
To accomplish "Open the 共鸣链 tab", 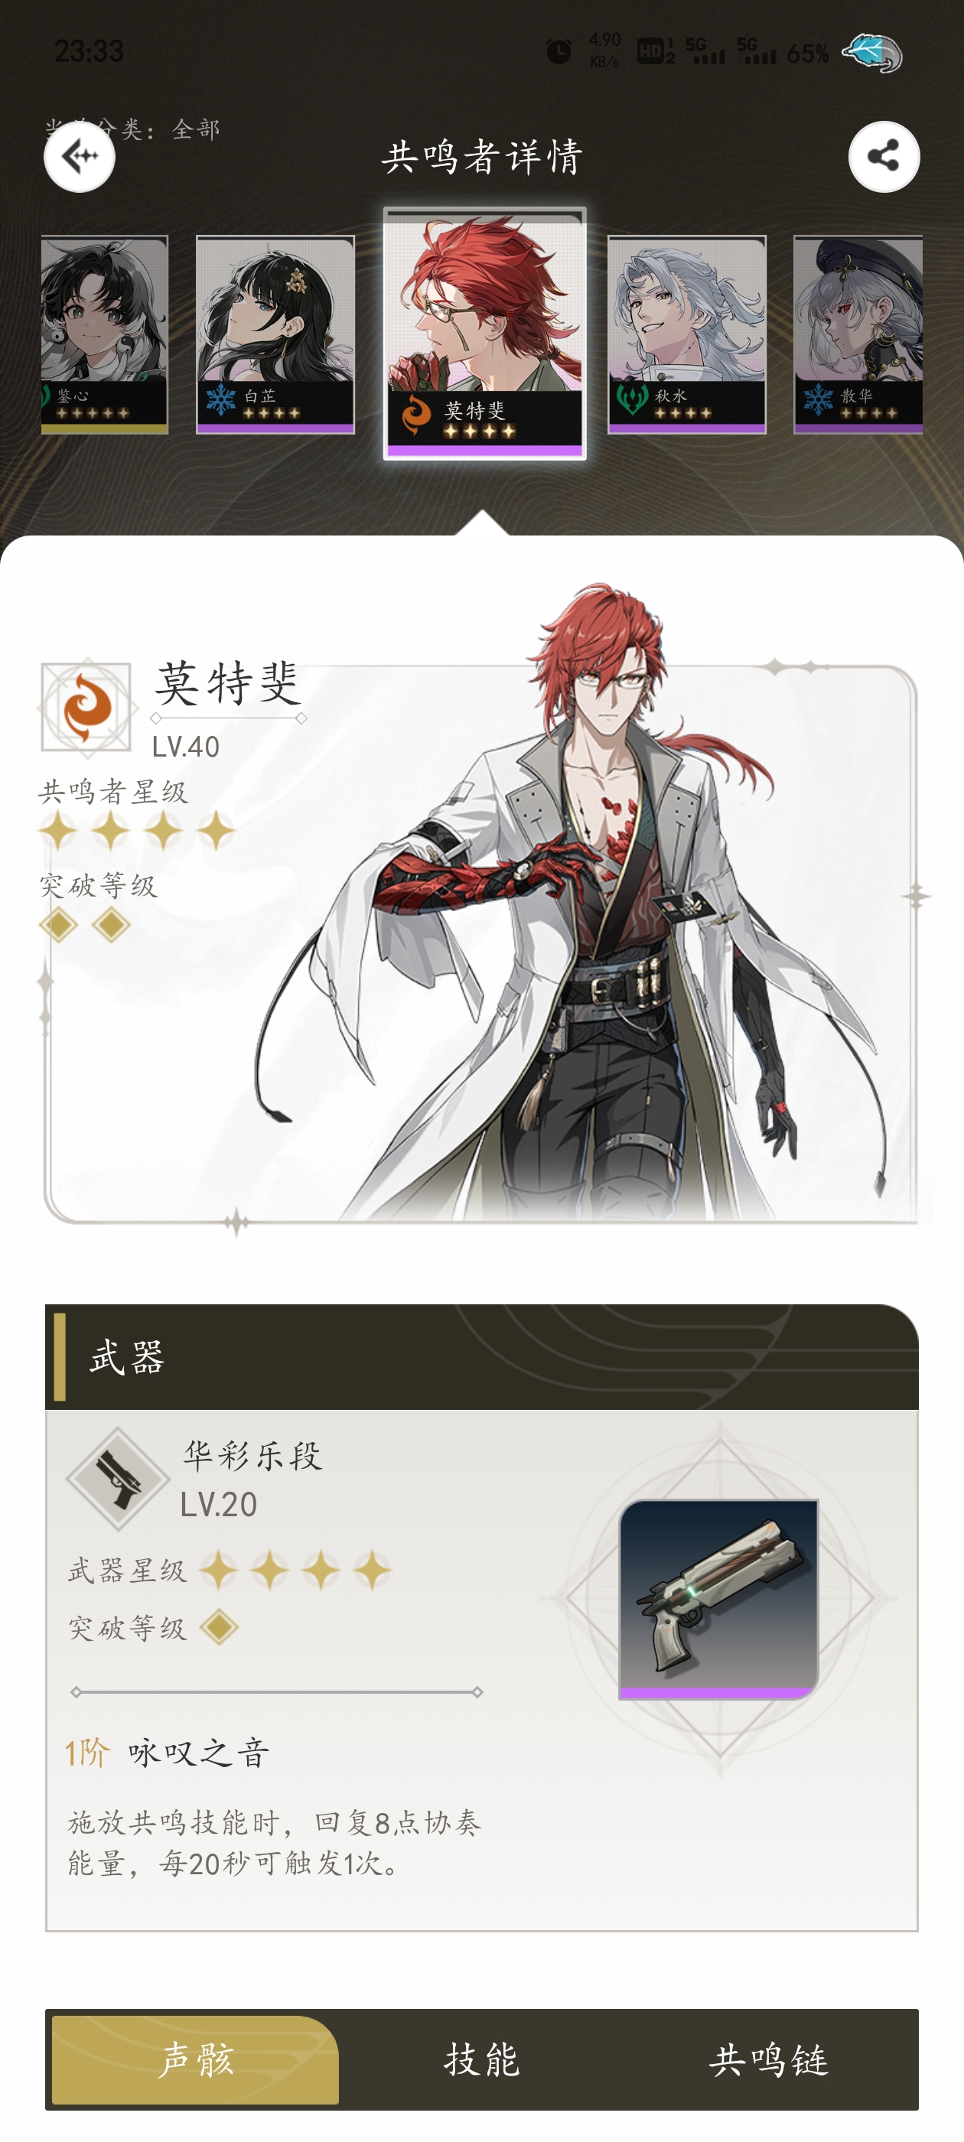I will tap(769, 2059).
